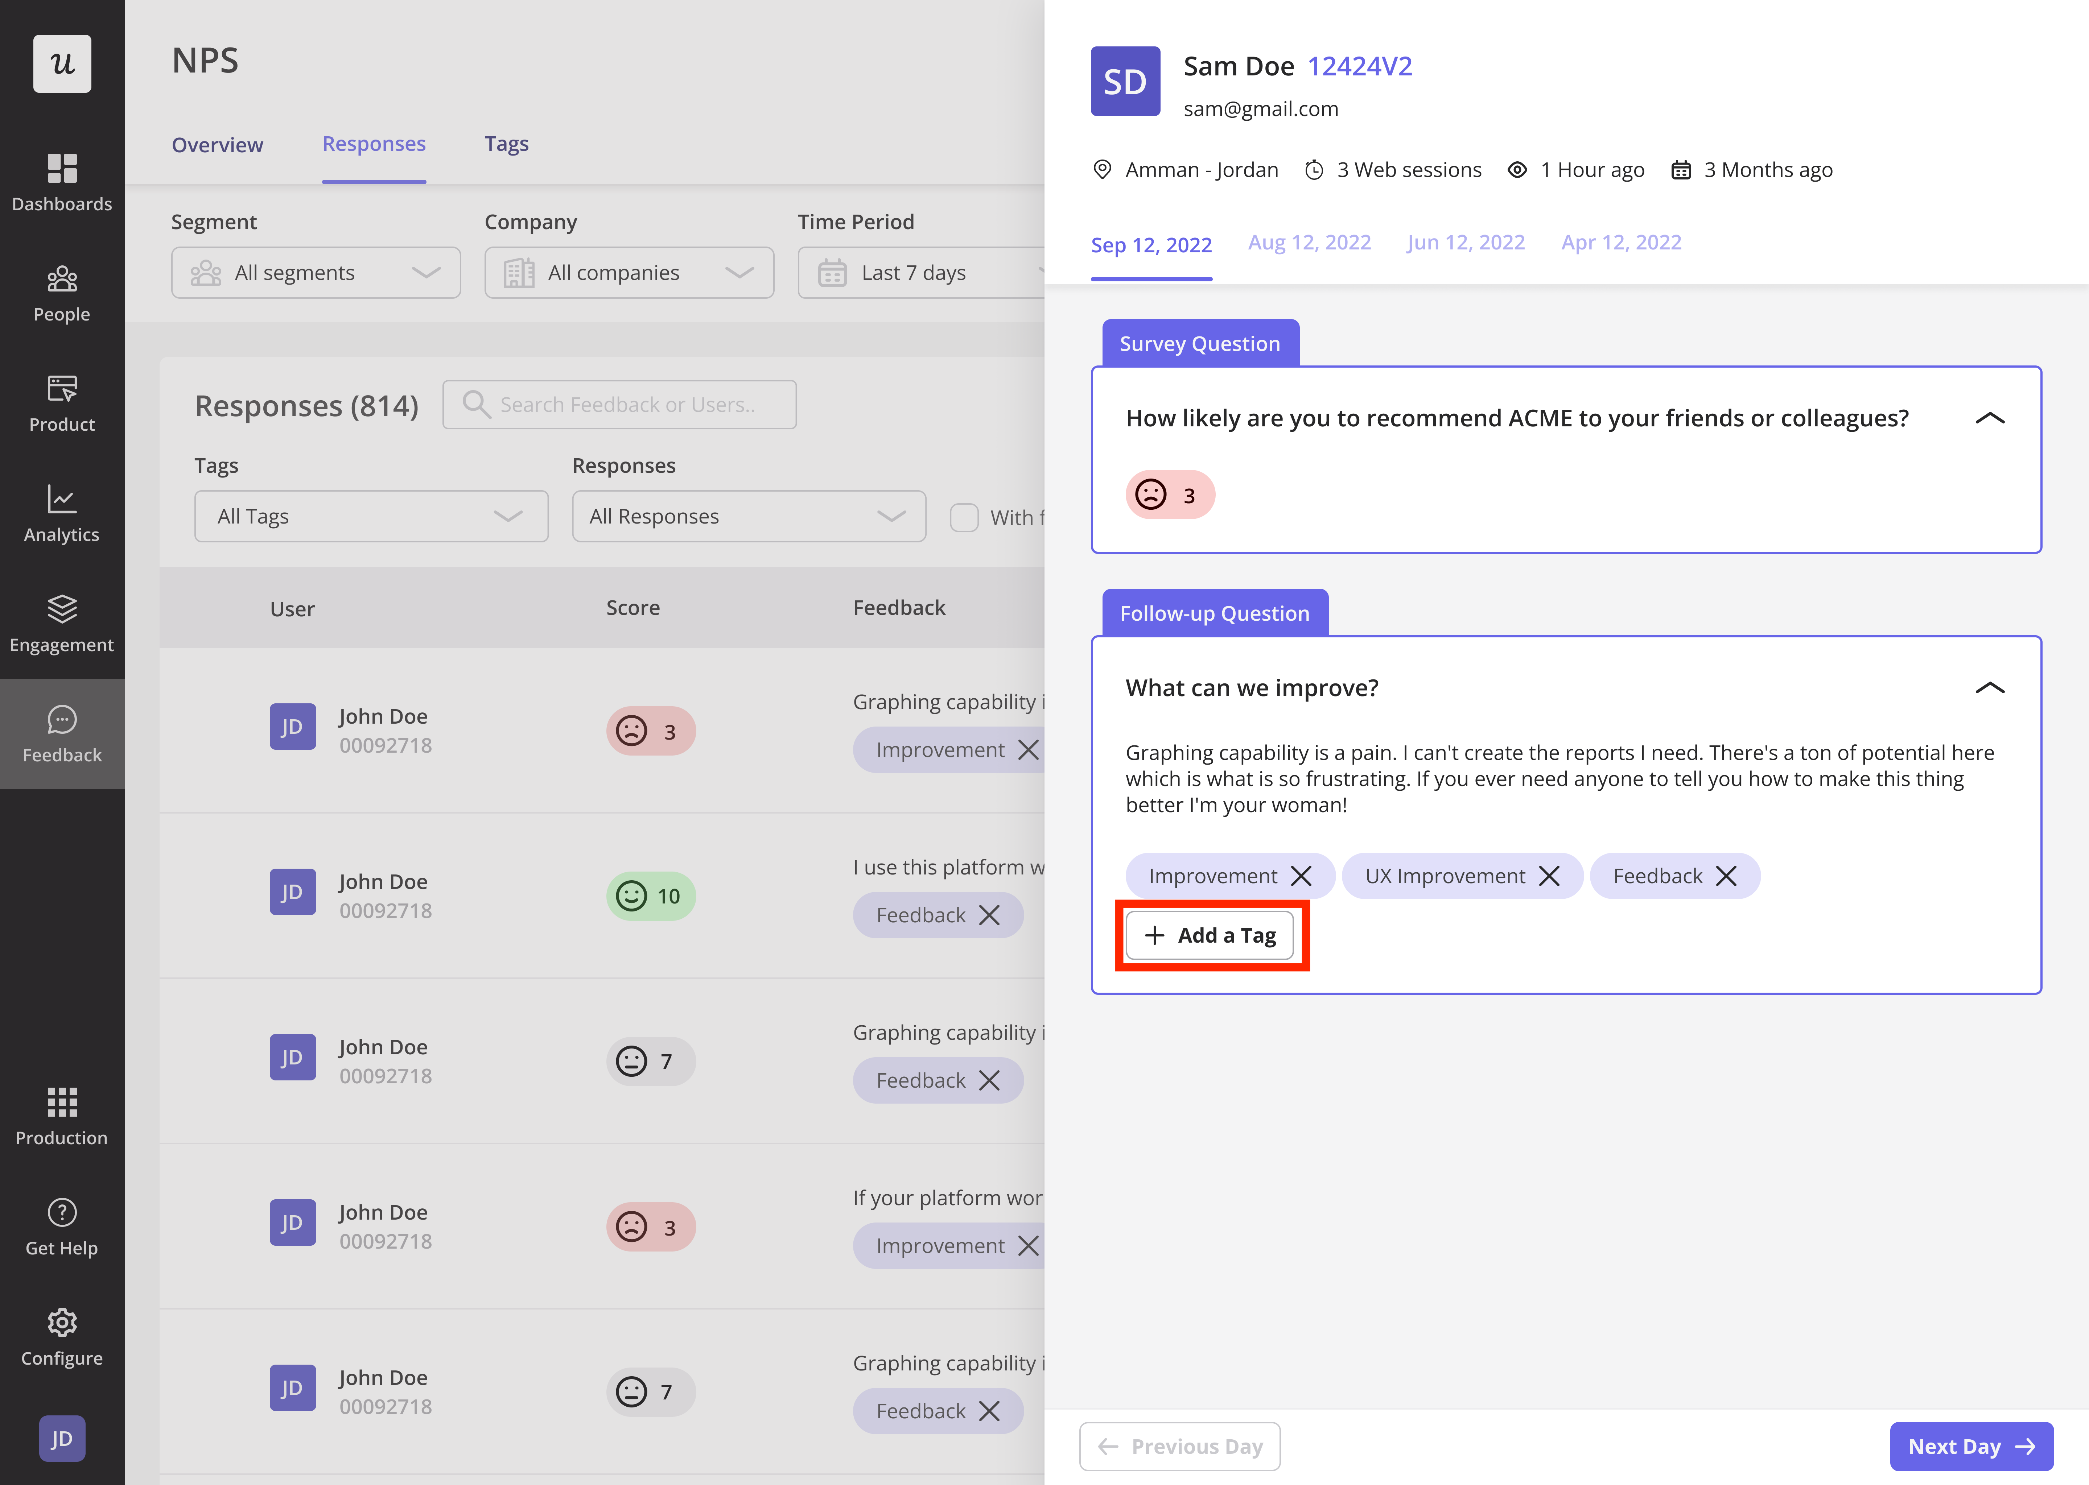Open the first John Doe response row with score 3
Screen dimensions: 2089x1485
602,730
